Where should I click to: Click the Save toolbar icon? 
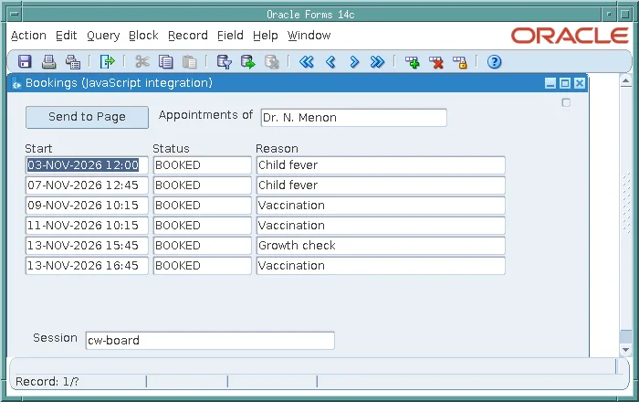[x=25, y=62]
